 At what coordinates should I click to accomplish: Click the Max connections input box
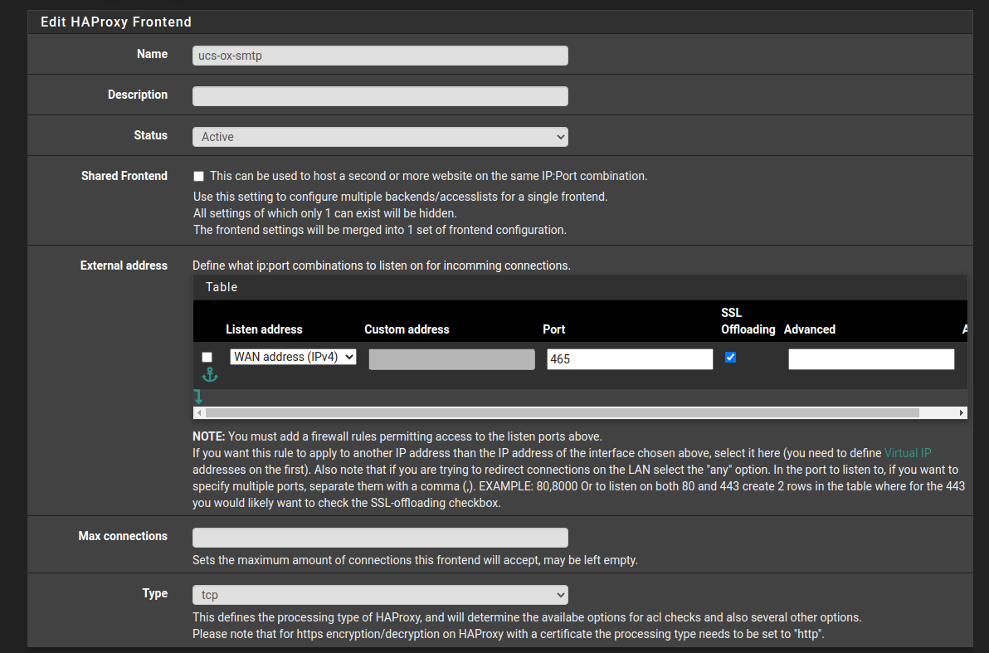(380, 538)
